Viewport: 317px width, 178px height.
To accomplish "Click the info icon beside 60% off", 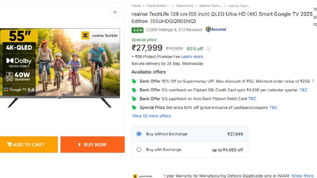I will [209, 49].
